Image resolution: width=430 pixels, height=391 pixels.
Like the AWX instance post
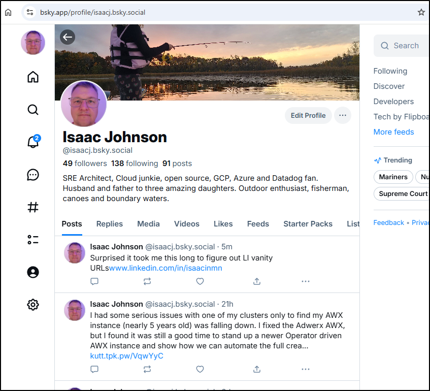[x=200, y=369]
